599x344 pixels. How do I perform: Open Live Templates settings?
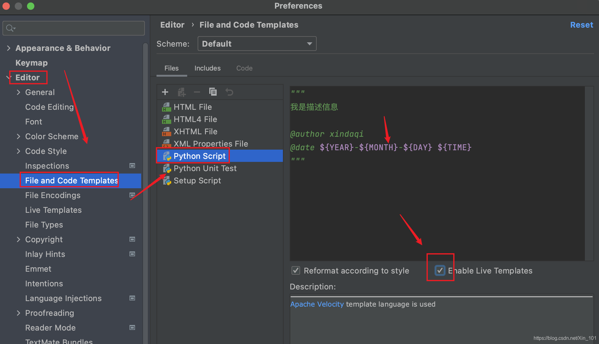[x=53, y=210]
